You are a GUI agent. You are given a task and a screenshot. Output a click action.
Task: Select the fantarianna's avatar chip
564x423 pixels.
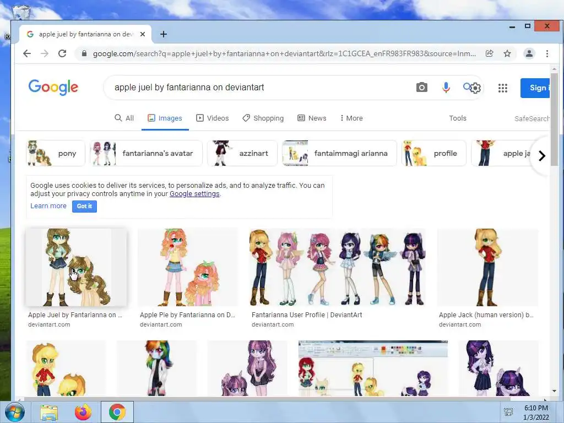[x=146, y=153]
